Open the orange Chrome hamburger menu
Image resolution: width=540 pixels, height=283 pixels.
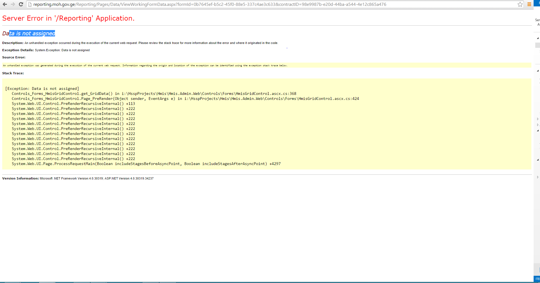529,4
